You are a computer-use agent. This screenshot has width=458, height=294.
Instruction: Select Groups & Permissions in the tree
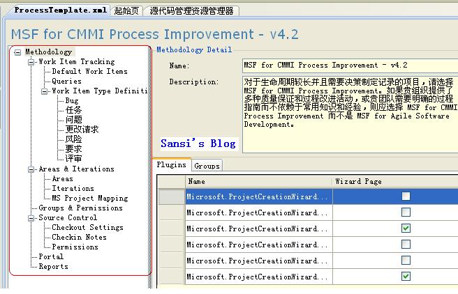(x=80, y=208)
